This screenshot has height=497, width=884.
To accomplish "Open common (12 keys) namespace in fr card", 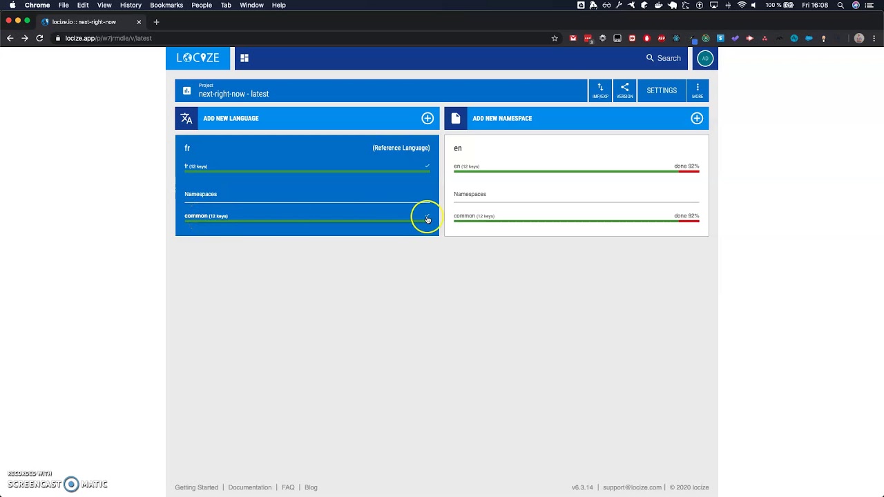I will [206, 216].
